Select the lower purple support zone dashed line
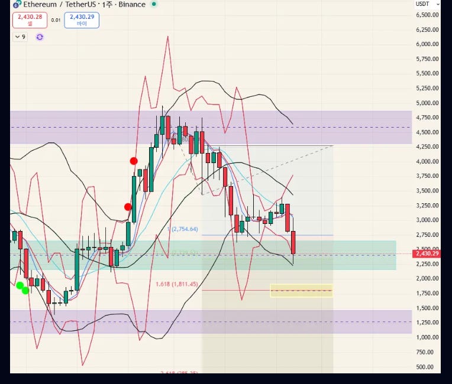Viewport: 452px width, 384px height. point(211,322)
